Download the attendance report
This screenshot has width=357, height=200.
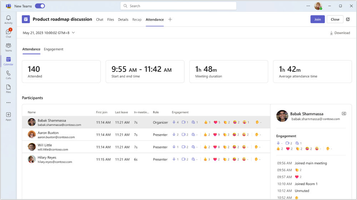[340, 33]
